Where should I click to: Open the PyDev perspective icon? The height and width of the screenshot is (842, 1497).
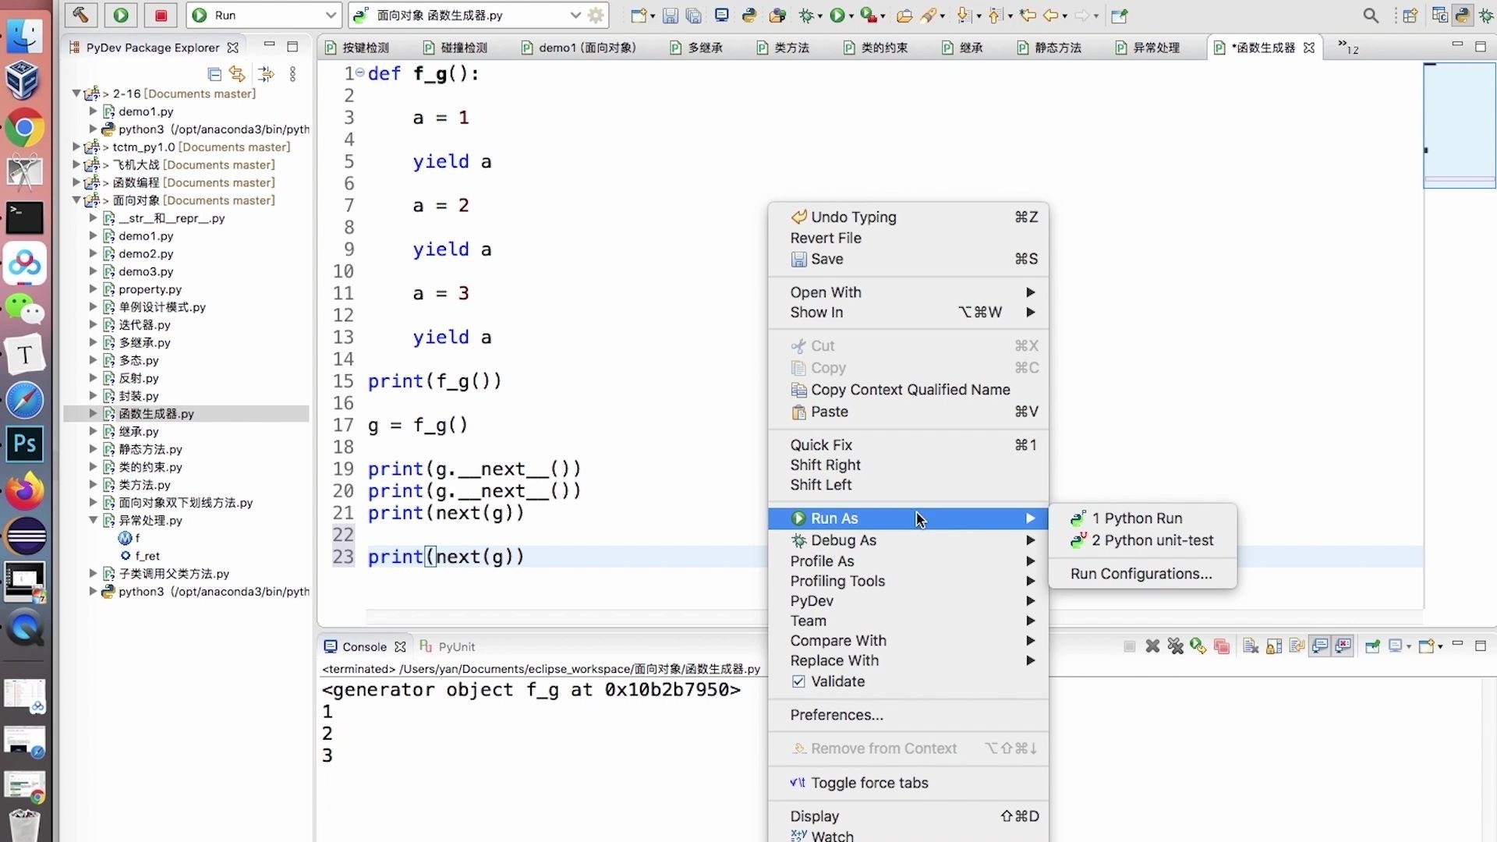(1463, 16)
